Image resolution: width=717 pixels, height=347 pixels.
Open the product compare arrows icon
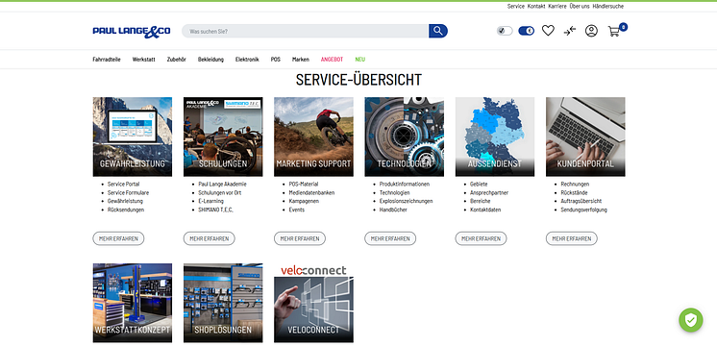[x=569, y=31]
